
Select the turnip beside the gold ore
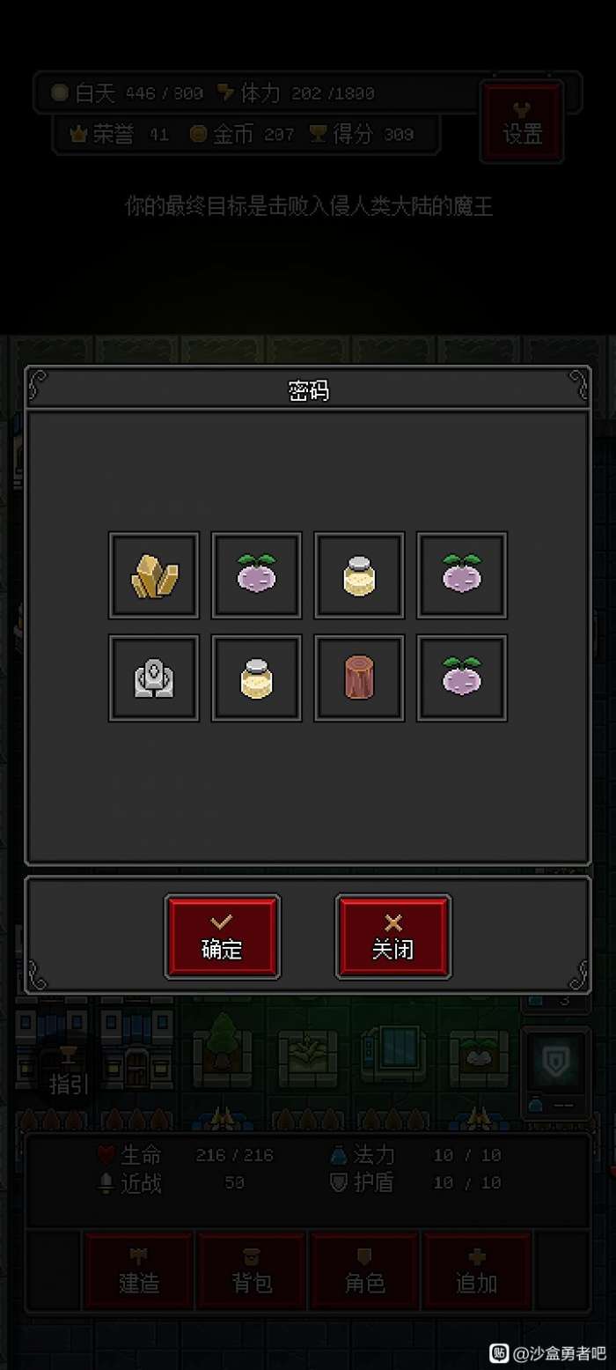click(x=257, y=575)
